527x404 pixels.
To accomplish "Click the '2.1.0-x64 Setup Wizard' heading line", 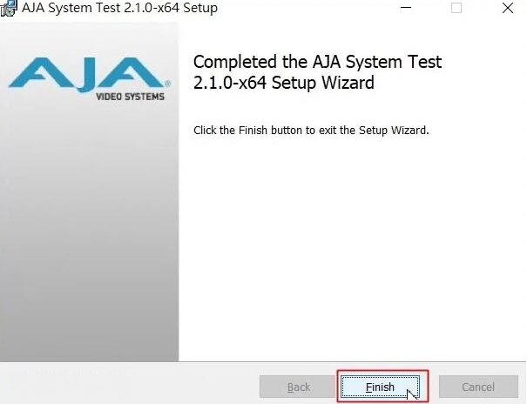I will 283,84.
